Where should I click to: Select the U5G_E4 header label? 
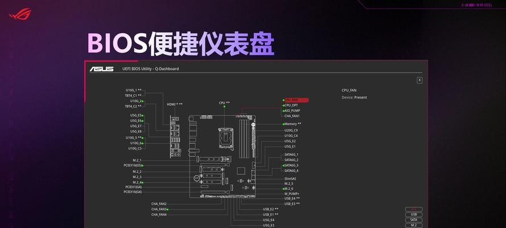coord(269,220)
